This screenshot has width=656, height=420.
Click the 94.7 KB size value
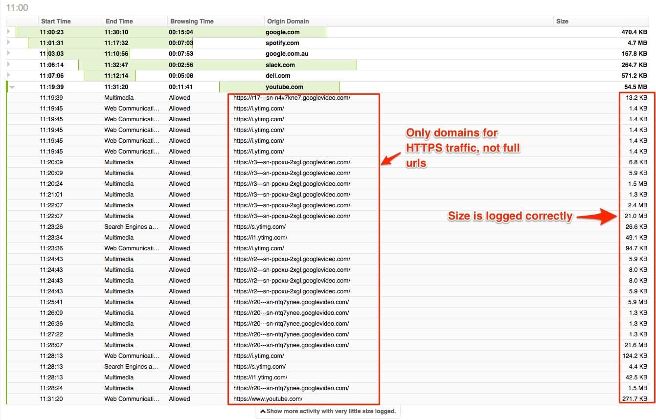click(x=636, y=248)
